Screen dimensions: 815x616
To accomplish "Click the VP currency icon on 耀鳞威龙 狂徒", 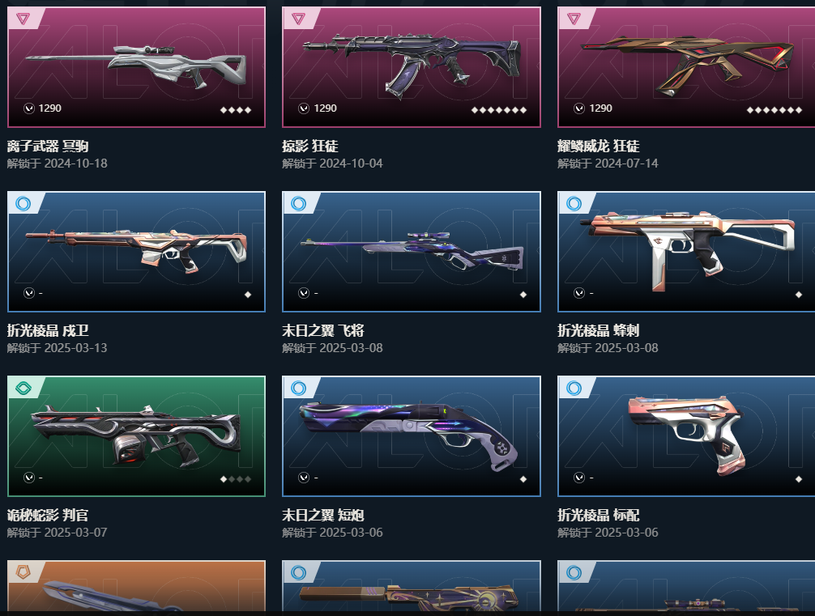I will [x=579, y=108].
